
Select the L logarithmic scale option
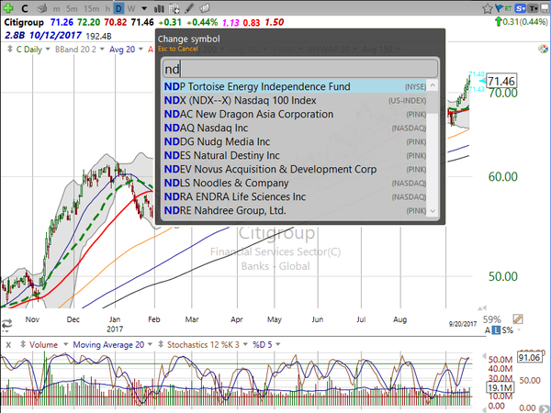[x=496, y=330]
